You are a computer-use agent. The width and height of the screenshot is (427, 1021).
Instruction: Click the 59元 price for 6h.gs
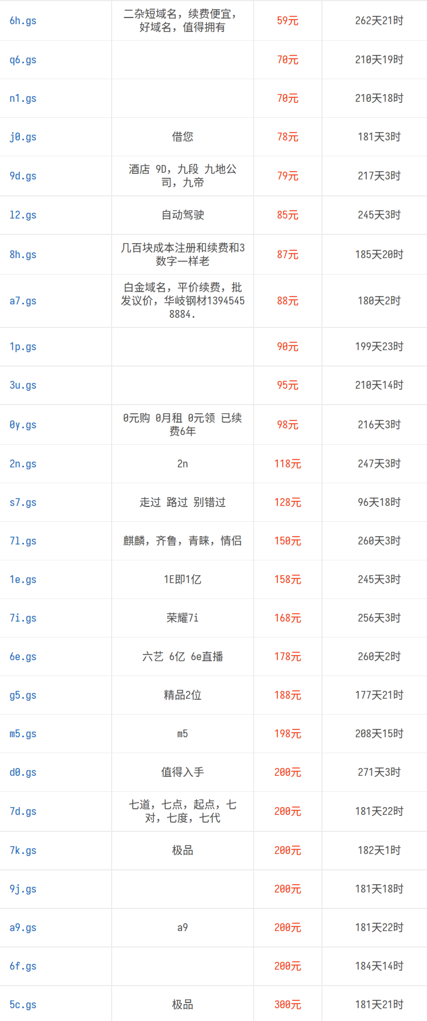288,21
